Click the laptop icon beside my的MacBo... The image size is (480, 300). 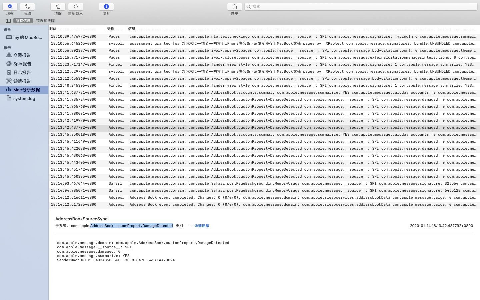(x=9, y=37)
